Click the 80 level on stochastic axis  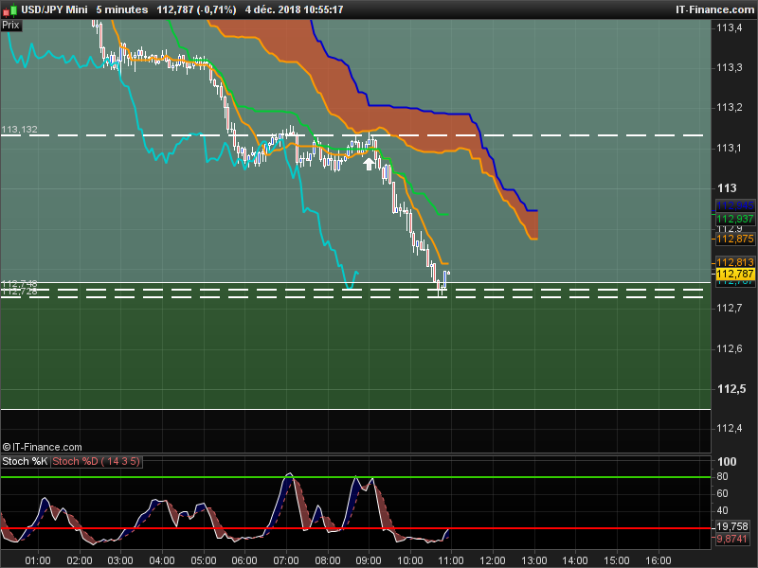click(722, 477)
